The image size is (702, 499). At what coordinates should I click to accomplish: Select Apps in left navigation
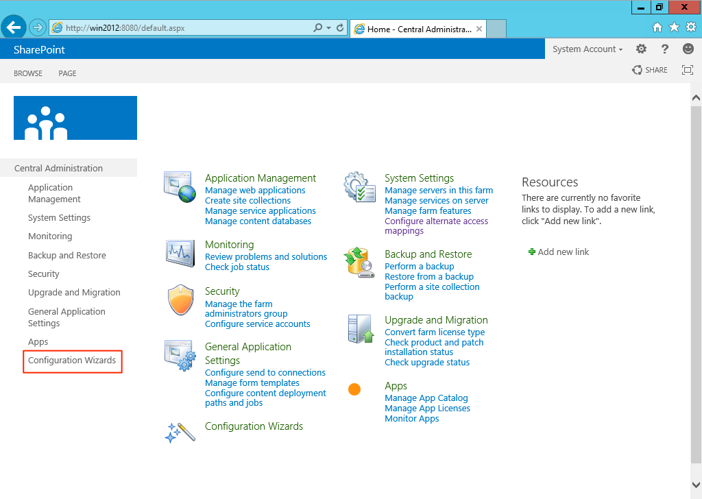(38, 341)
